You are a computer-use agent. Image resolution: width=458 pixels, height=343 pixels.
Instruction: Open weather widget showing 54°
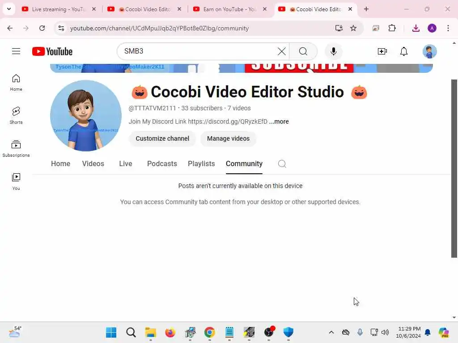click(15, 332)
